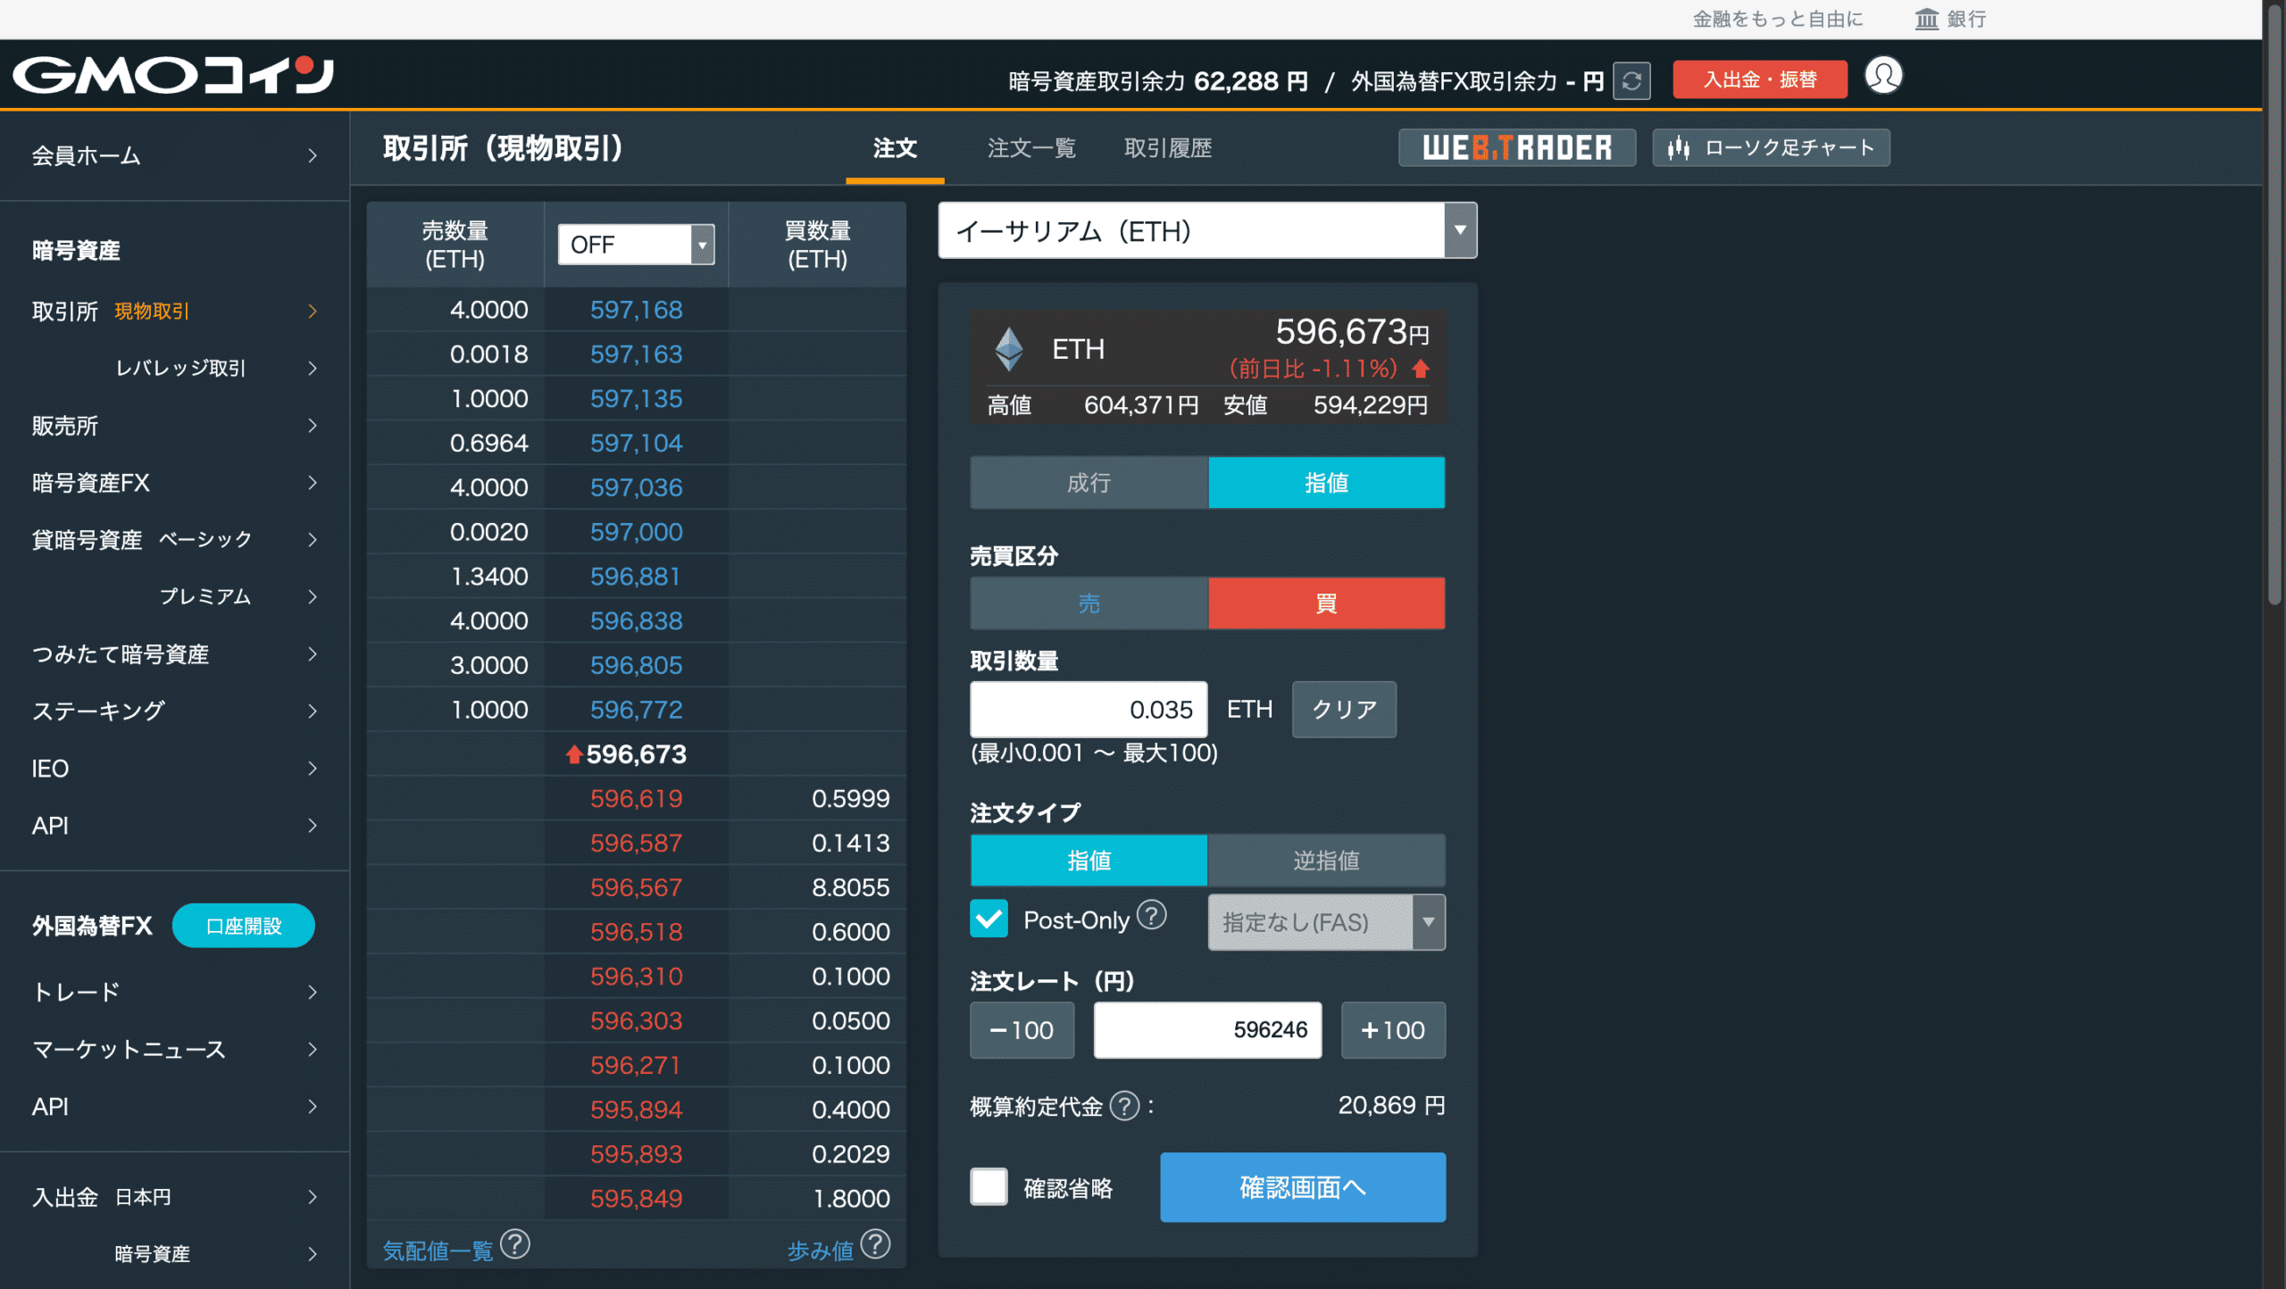Click the help icon next to 歩み値

tap(875, 1243)
